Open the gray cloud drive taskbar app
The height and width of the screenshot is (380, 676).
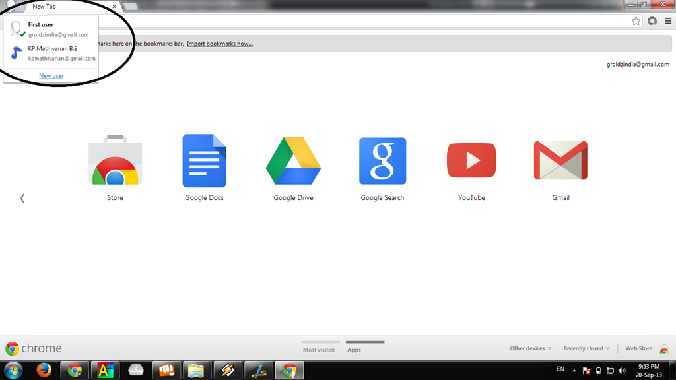pyautogui.click(x=136, y=371)
